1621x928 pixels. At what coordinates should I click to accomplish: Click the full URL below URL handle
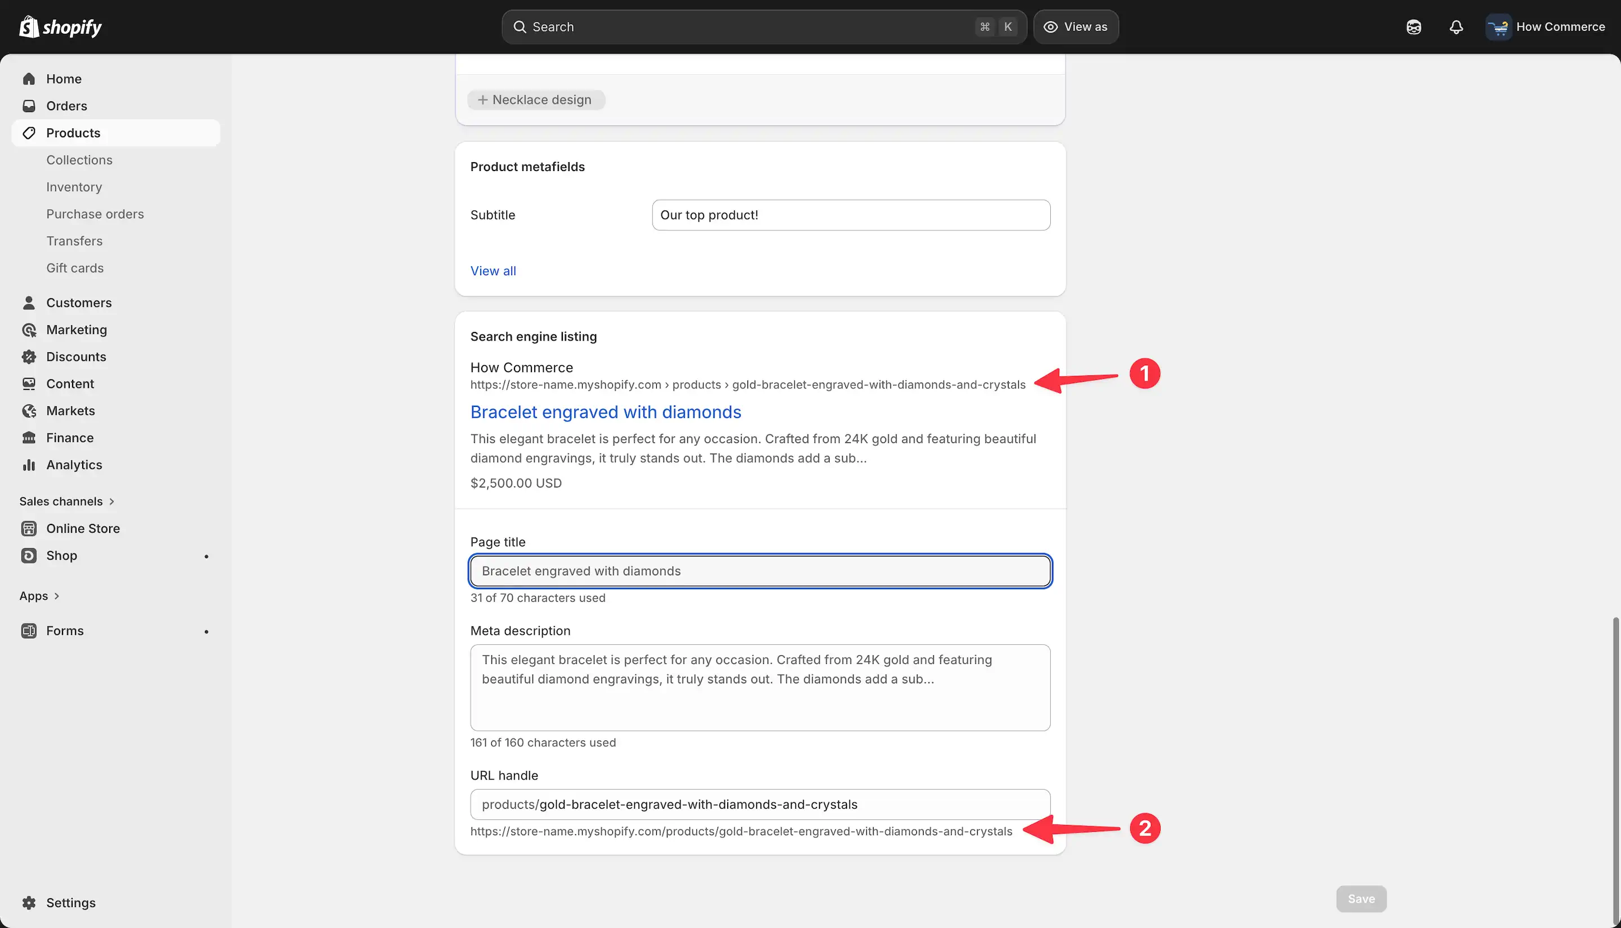[x=741, y=831]
